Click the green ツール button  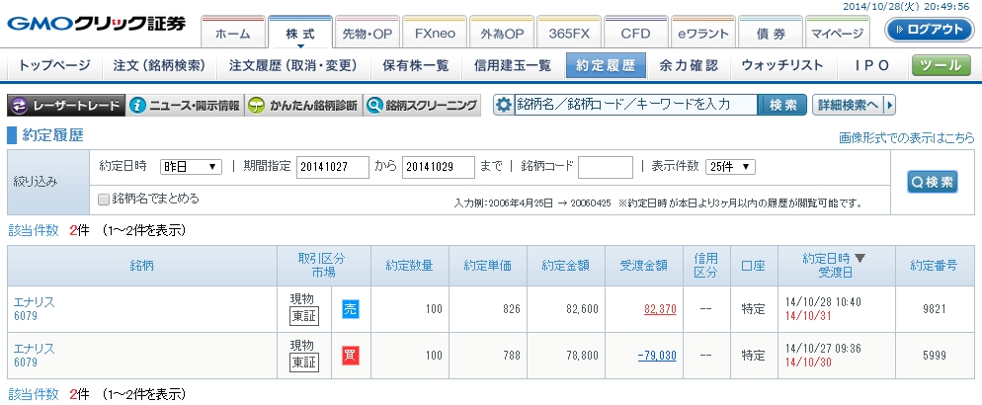click(x=941, y=66)
